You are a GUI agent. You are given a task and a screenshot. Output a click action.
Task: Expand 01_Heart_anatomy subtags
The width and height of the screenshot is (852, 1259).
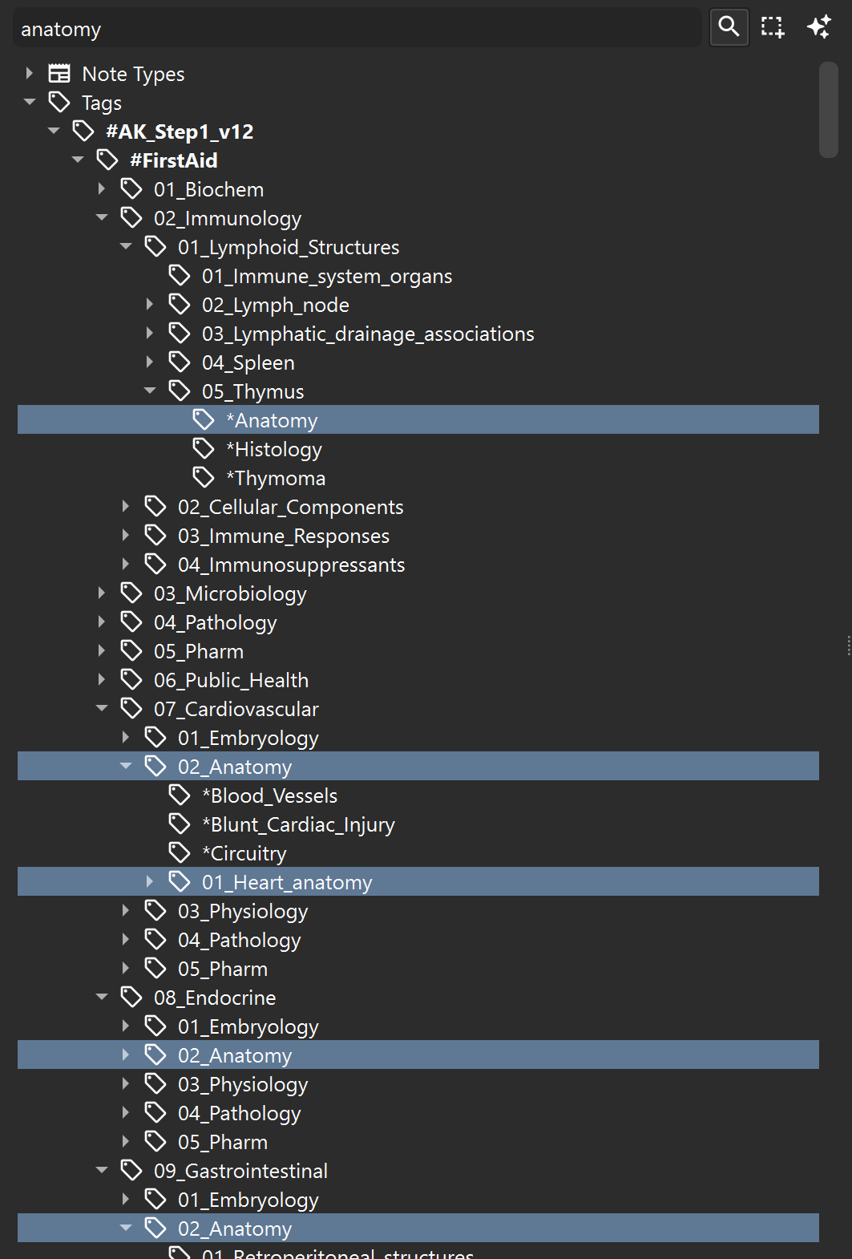click(150, 882)
